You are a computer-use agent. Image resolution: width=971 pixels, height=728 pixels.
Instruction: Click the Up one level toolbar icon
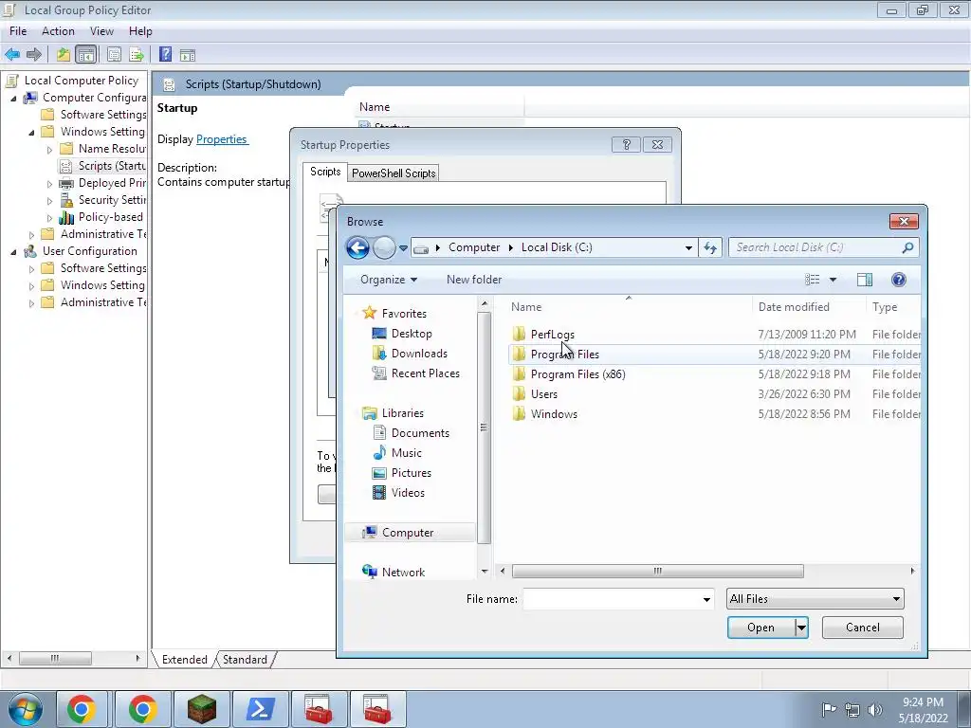pos(64,54)
